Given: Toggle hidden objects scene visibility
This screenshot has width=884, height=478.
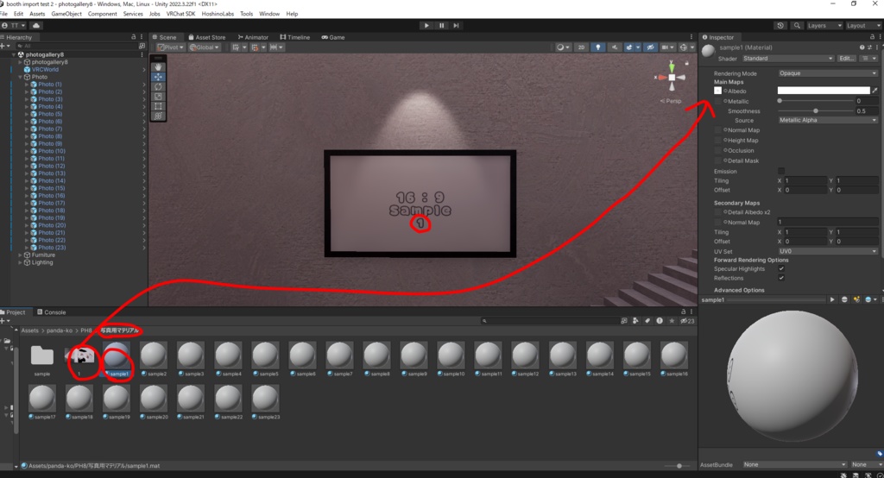Looking at the screenshot, I should [x=650, y=47].
